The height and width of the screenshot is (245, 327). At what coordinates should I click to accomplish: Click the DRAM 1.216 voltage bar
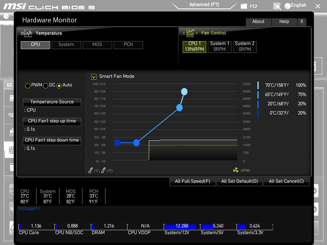109,227
